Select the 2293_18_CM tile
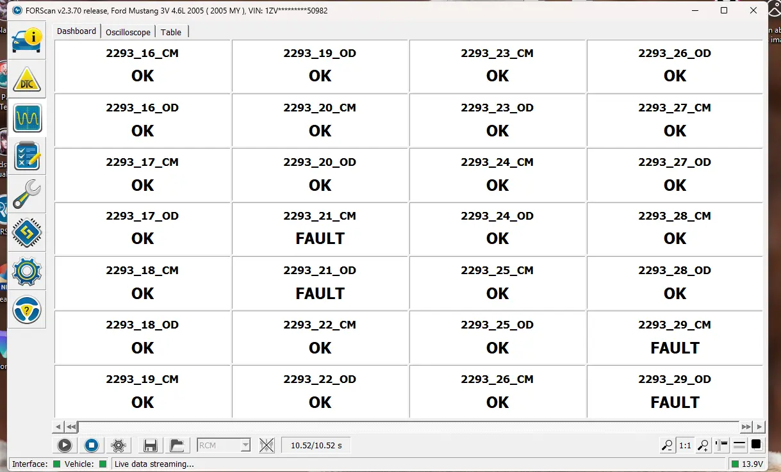 pos(142,283)
